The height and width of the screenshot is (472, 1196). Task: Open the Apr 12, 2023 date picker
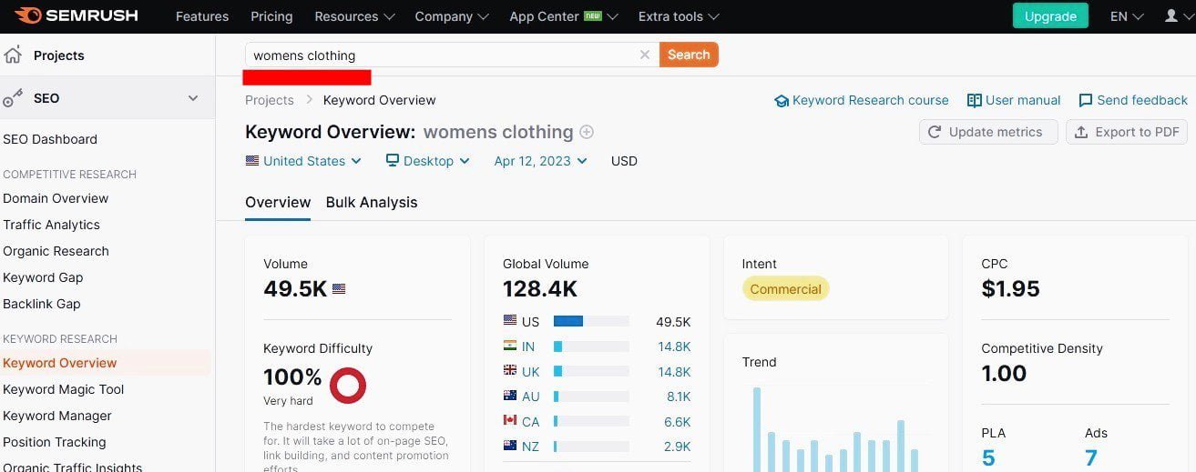540,161
